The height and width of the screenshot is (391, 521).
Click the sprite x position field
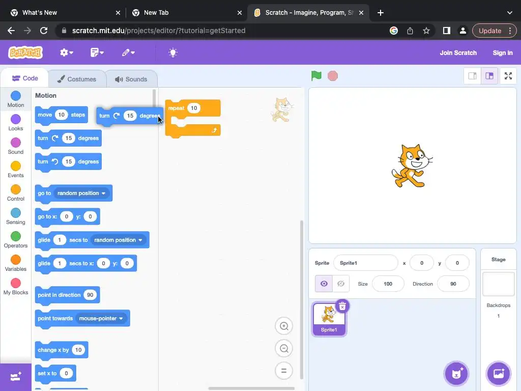422,263
